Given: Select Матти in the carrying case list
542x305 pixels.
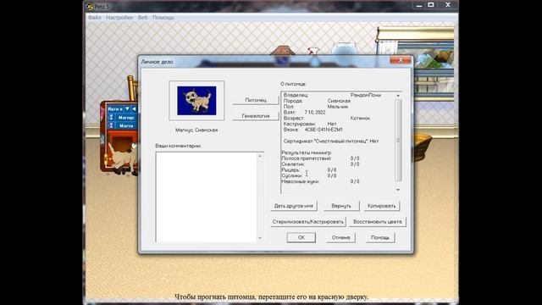Looking at the screenshot, I should 126,126.
